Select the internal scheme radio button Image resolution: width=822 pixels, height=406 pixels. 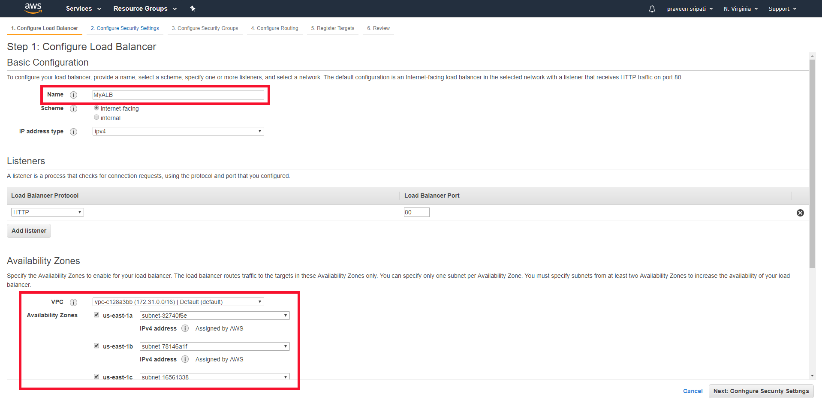pos(96,117)
